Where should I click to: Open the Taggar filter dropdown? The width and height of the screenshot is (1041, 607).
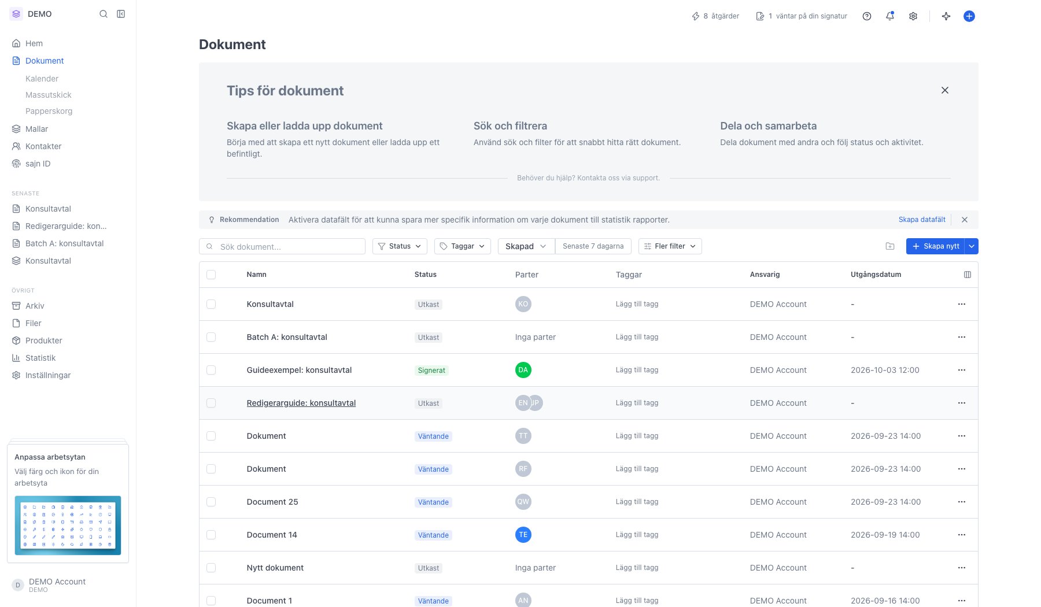[x=463, y=246]
